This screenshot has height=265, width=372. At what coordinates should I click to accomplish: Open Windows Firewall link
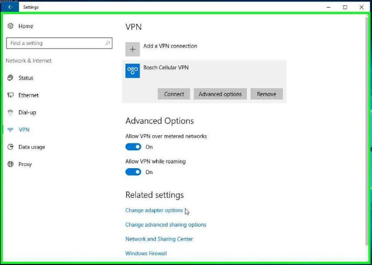point(146,253)
